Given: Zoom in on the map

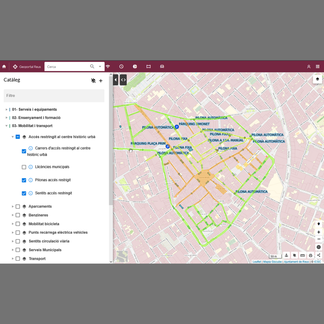Looking at the screenshot, I should tap(319, 232).
